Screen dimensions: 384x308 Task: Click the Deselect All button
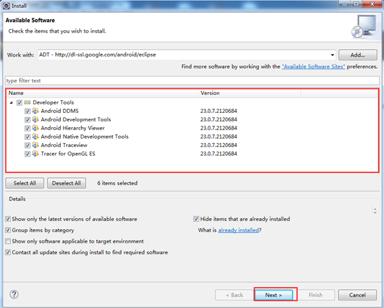(x=67, y=183)
